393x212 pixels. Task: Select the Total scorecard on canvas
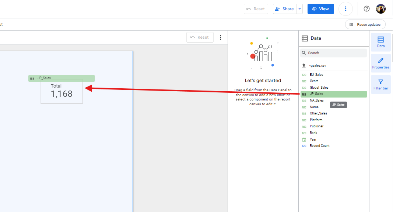(x=62, y=91)
